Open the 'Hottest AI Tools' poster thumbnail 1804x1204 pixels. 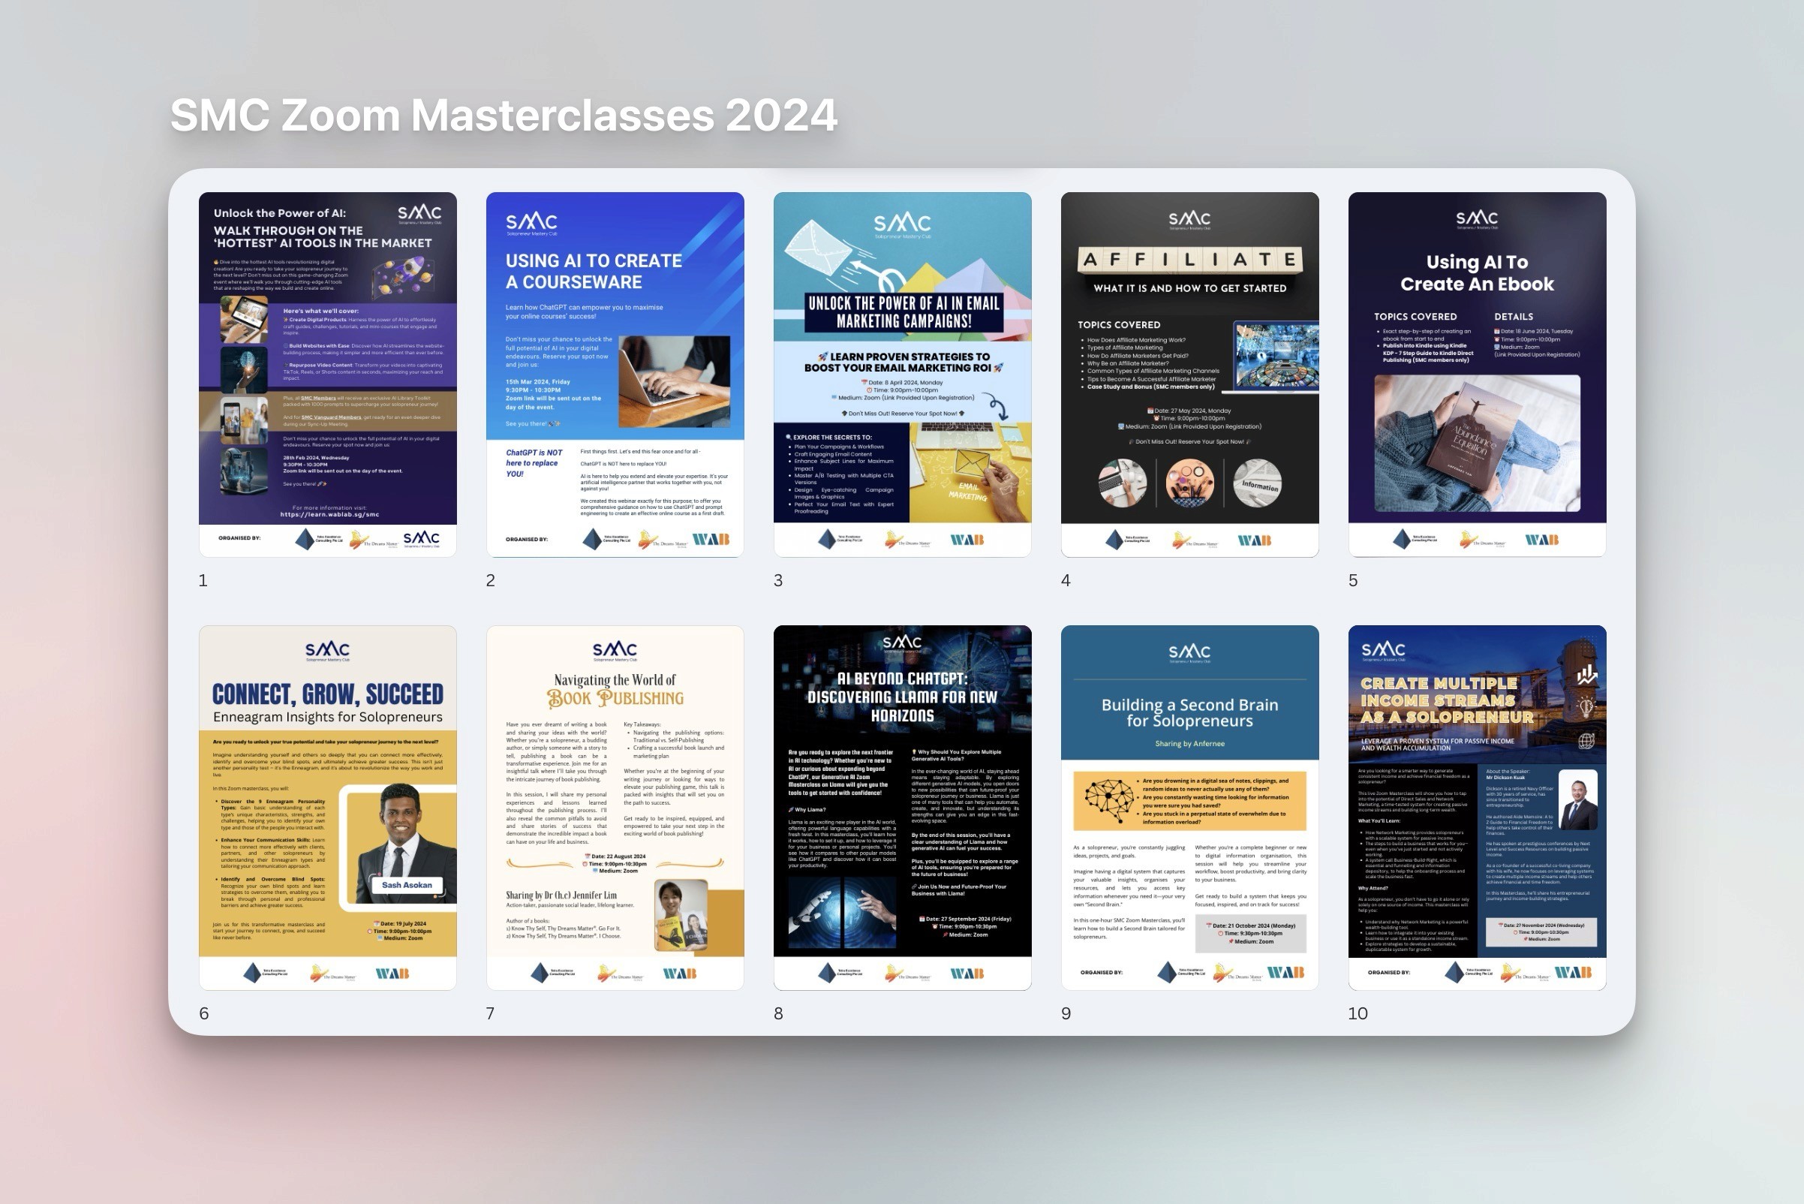328,374
